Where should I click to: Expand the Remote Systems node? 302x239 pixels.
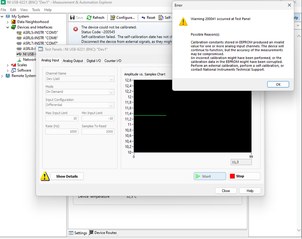pyautogui.click(x=2, y=76)
